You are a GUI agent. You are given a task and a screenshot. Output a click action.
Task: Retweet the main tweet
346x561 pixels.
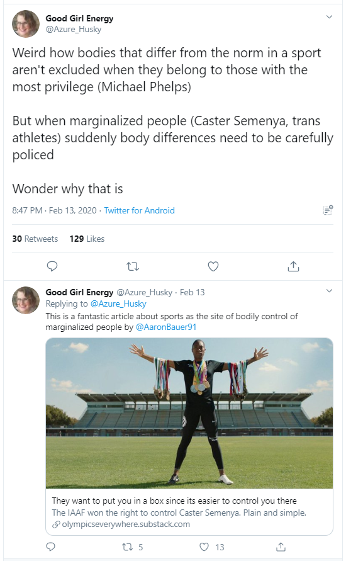click(133, 266)
